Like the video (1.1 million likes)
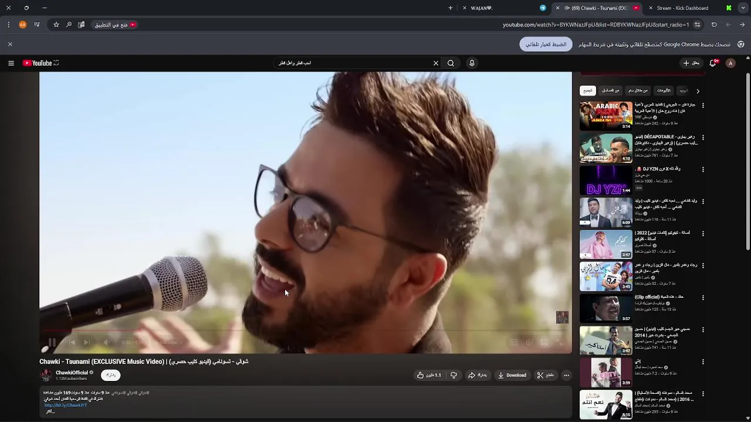The height and width of the screenshot is (422, 751). coord(429,375)
